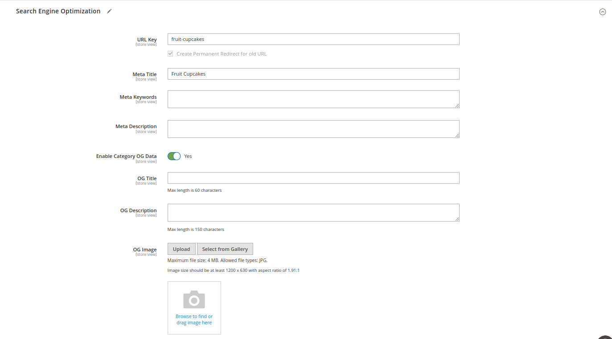Image resolution: width=612 pixels, height=339 pixels.
Task: Collapse the Search Engine Optimization section
Action: coord(603,12)
